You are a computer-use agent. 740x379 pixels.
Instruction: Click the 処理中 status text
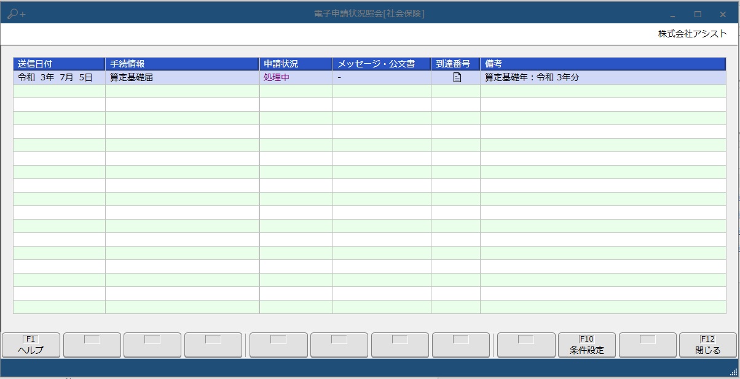276,77
